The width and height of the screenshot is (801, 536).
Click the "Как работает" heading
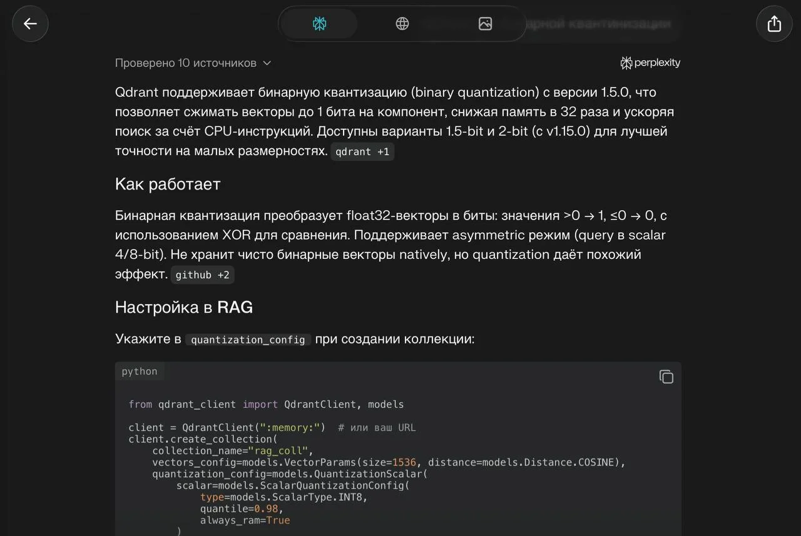point(168,184)
